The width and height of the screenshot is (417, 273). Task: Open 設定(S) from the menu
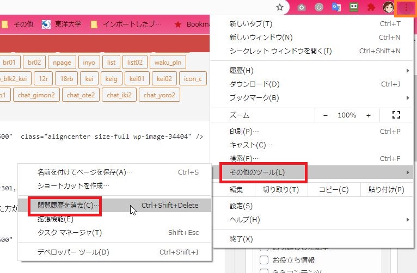click(312, 206)
